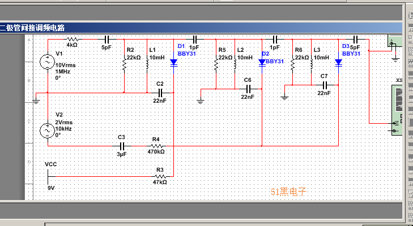This screenshot has height=226, width=413.
Task: Click the "1MHz" frequency label
Action: click(x=62, y=72)
